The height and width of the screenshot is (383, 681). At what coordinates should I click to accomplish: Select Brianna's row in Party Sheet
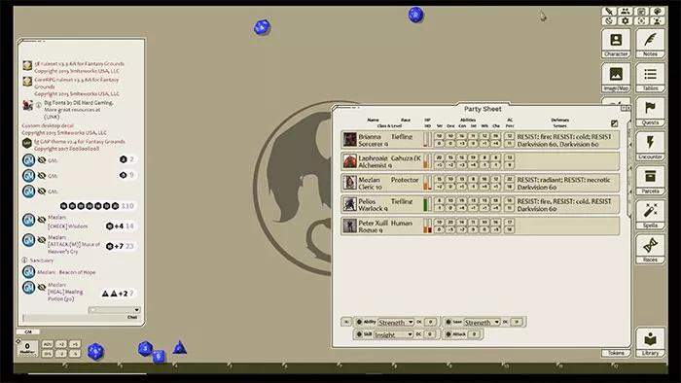pos(480,140)
